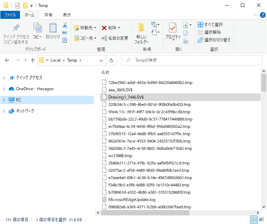Open Customize Quick Access Toolbar dropdown
This screenshot has height=224, width=267.
tap(31, 6)
